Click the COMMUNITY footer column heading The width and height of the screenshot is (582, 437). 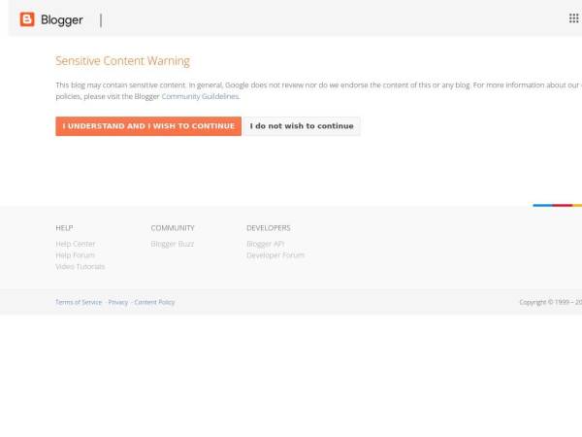[173, 228]
